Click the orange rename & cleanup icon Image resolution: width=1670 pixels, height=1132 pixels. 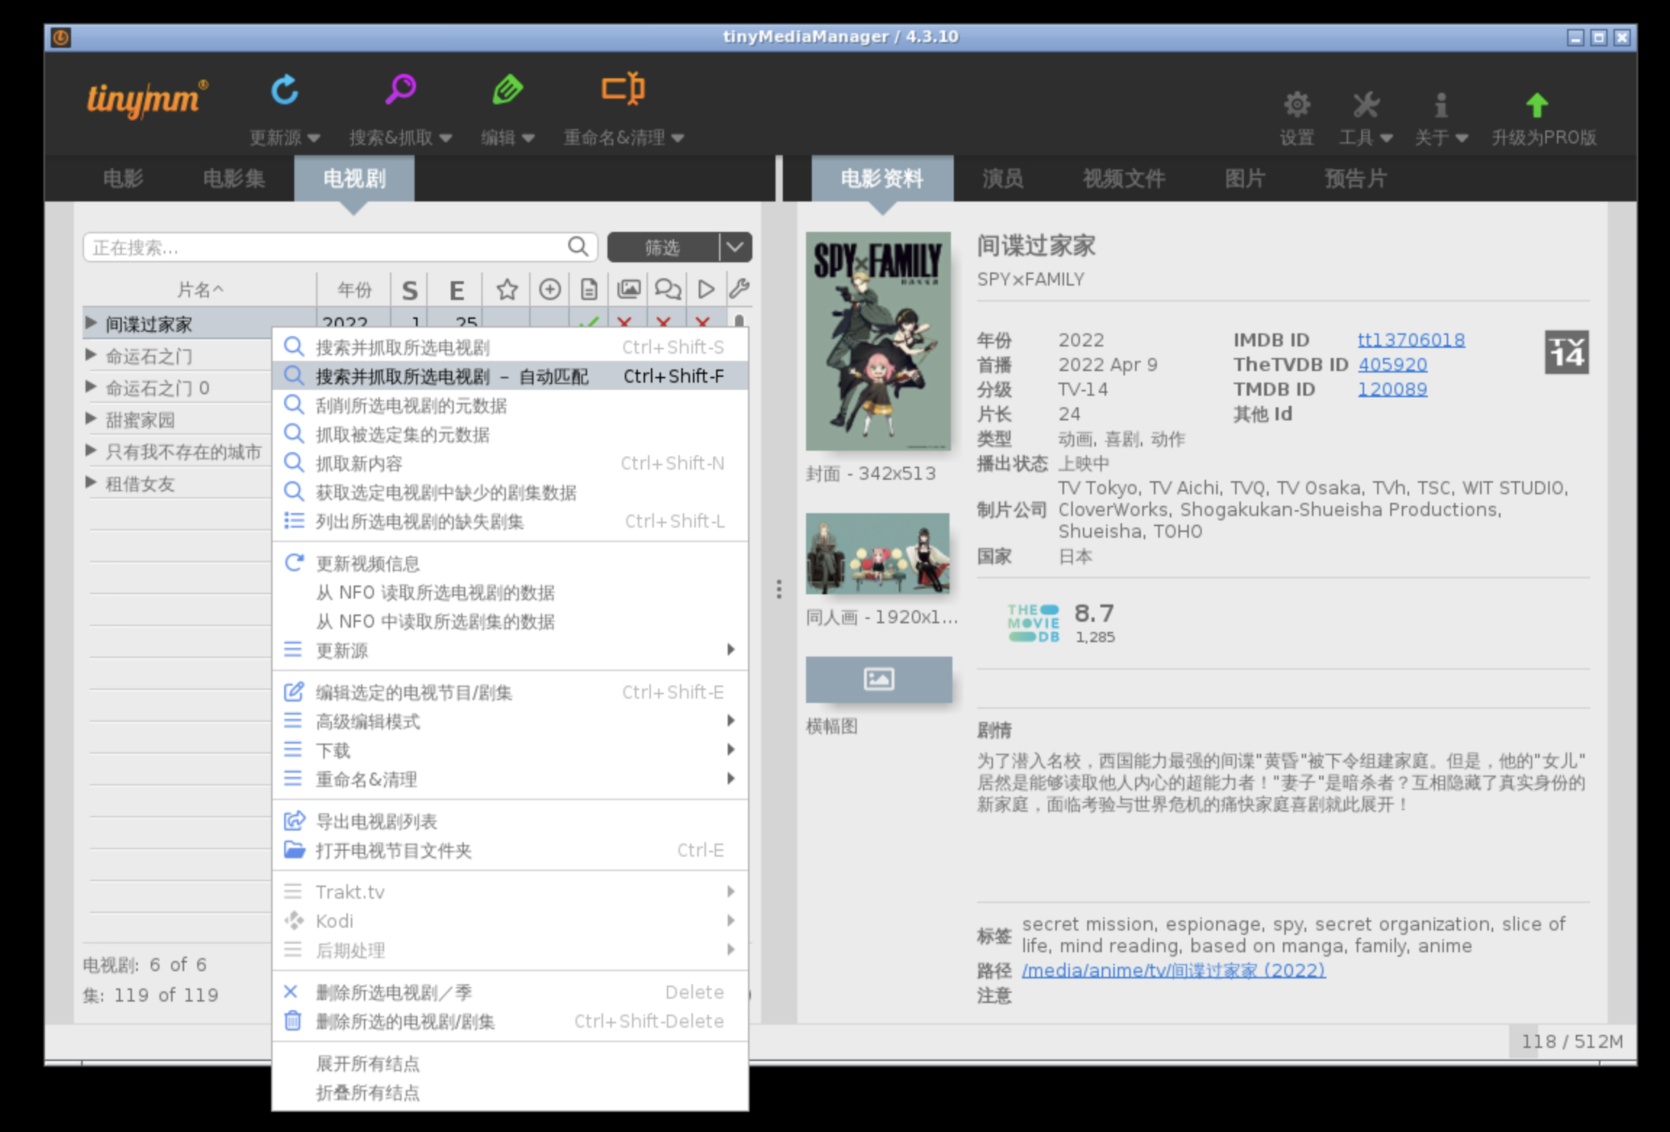tap(623, 89)
